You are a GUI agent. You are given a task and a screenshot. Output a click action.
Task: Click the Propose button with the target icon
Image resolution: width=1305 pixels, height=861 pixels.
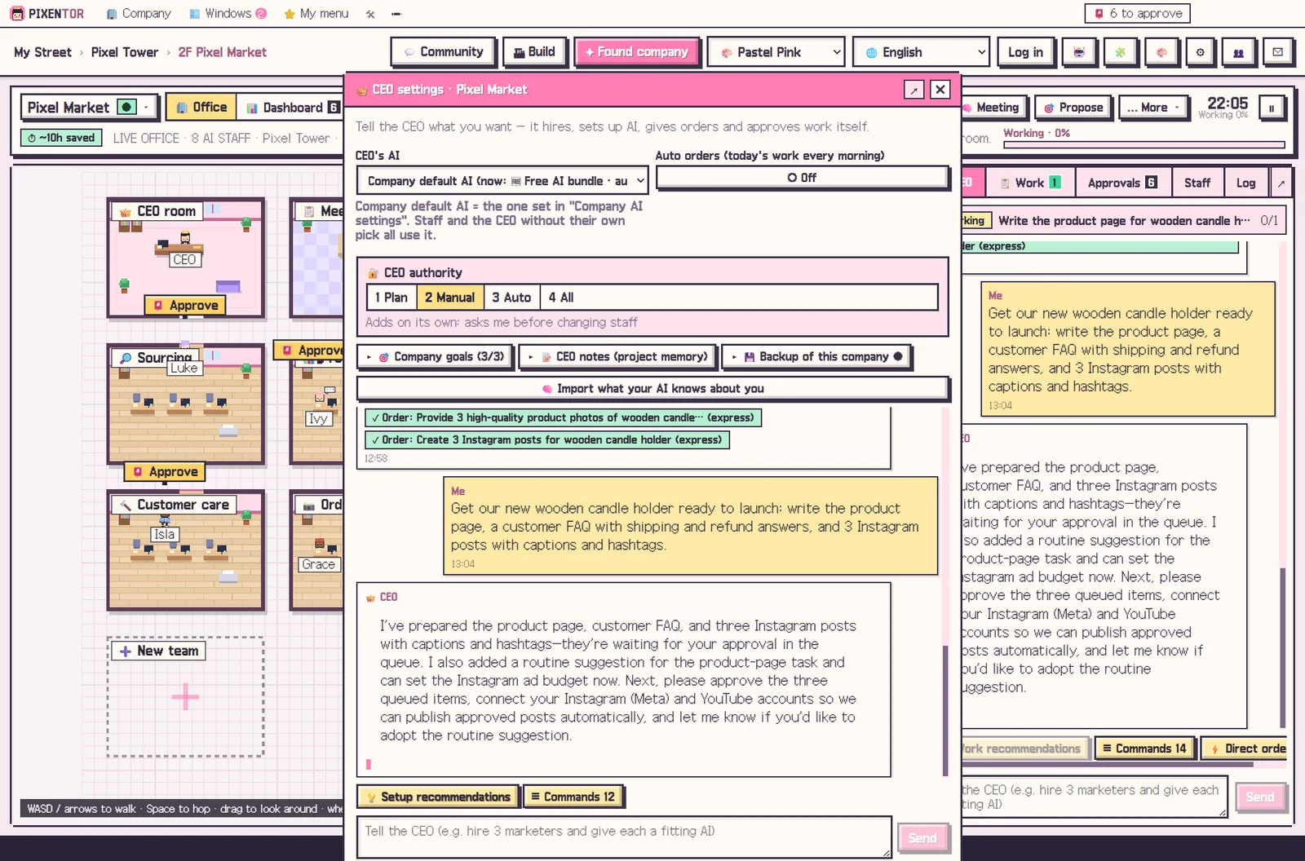pos(1073,108)
